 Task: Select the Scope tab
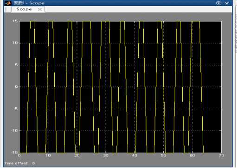tap(24, 9)
